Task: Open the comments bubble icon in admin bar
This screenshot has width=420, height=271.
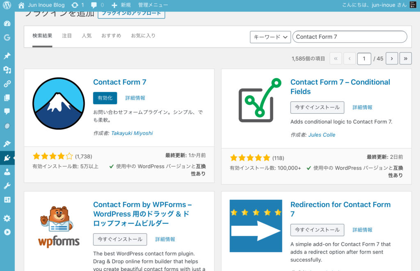Action: (94, 5)
